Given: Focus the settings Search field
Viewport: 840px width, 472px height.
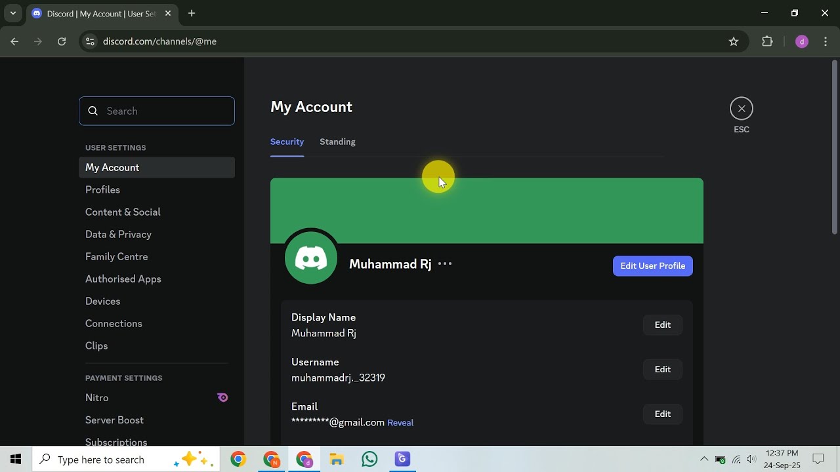Looking at the screenshot, I should coord(157,111).
